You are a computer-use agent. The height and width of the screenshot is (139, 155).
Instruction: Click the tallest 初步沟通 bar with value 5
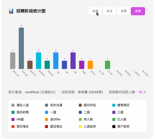pyautogui.click(x=21, y=48)
